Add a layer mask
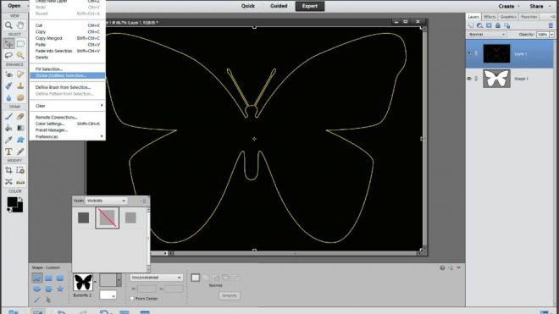The image size is (559, 314). click(489, 25)
